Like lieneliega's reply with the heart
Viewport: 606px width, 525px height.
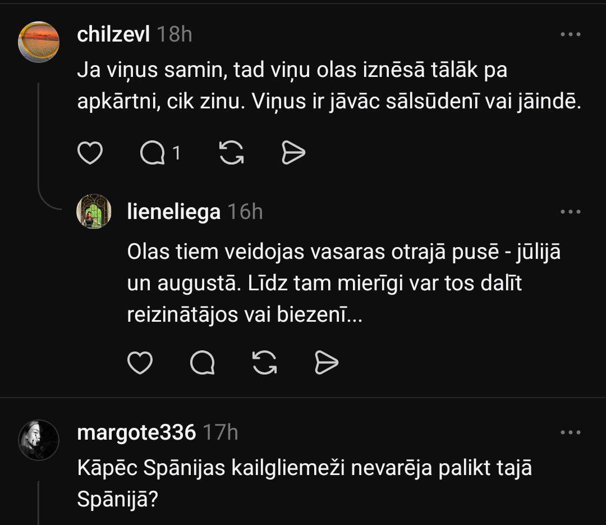(140, 363)
